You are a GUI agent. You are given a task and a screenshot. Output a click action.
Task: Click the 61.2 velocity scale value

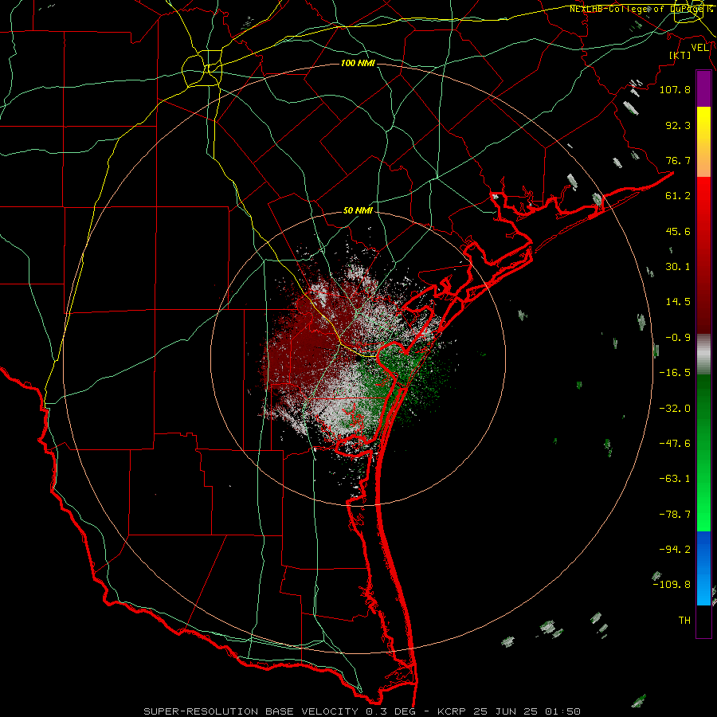coord(678,196)
